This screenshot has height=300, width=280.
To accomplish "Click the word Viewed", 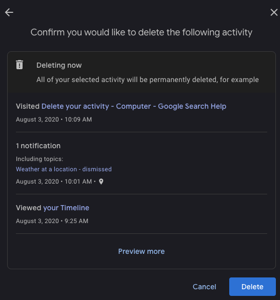I will pyautogui.click(x=29, y=208).
